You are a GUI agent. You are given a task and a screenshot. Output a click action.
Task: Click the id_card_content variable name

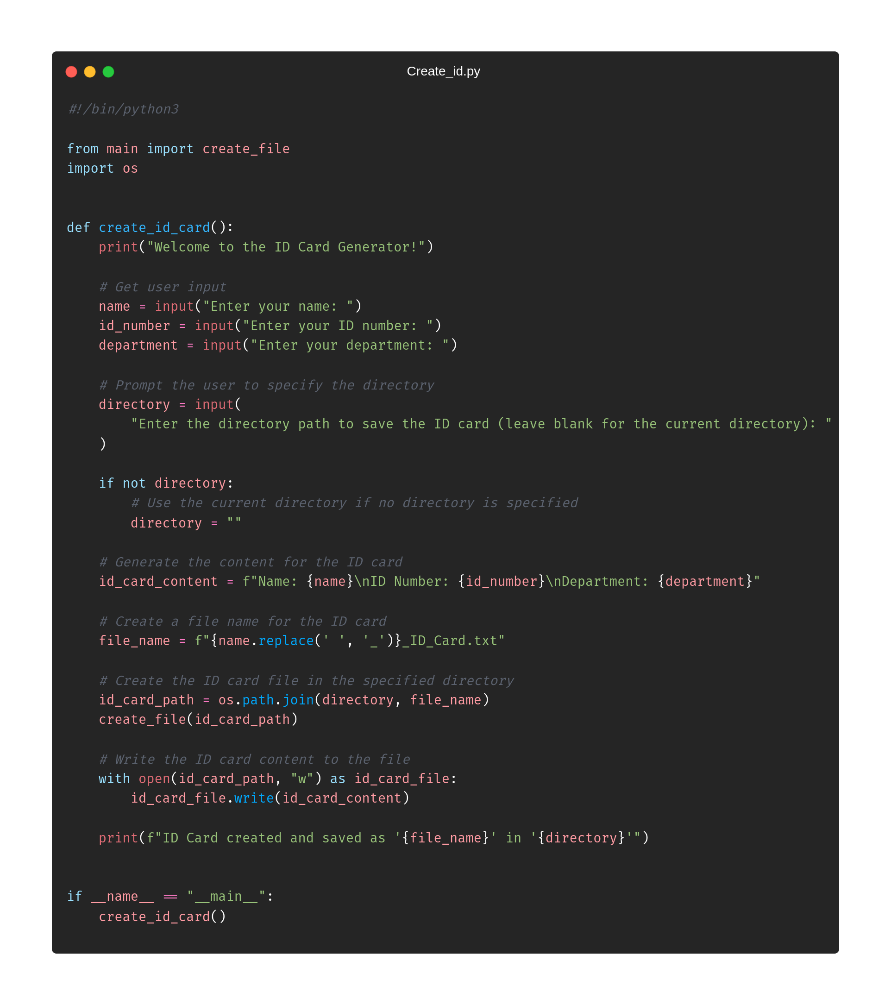158,582
